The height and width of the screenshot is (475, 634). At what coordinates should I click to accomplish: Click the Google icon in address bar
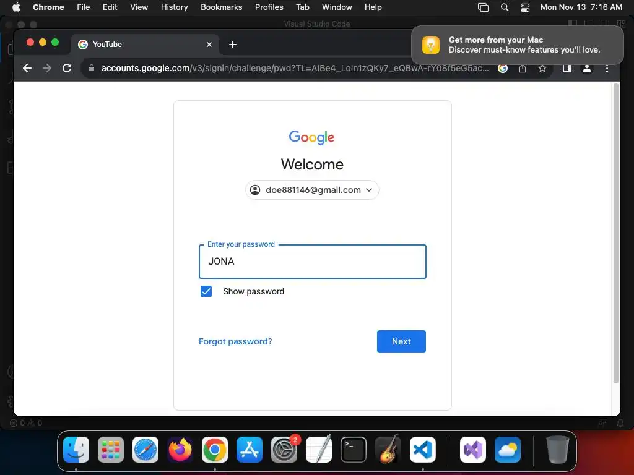click(x=503, y=68)
